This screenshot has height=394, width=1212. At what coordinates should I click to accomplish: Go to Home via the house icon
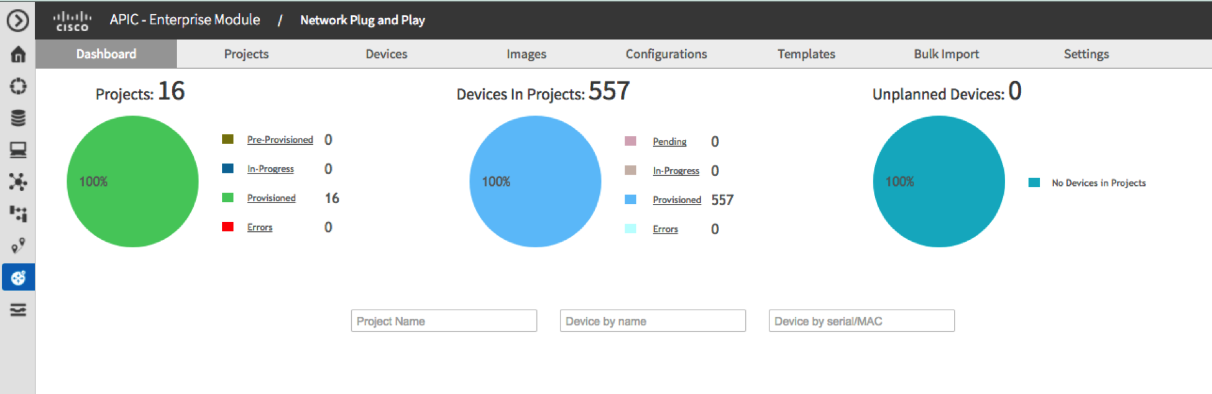pos(18,55)
